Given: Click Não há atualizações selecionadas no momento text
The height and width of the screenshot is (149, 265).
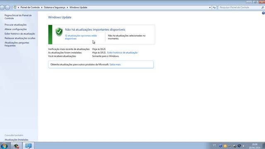Looking at the screenshot, I should (x=127, y=37).
